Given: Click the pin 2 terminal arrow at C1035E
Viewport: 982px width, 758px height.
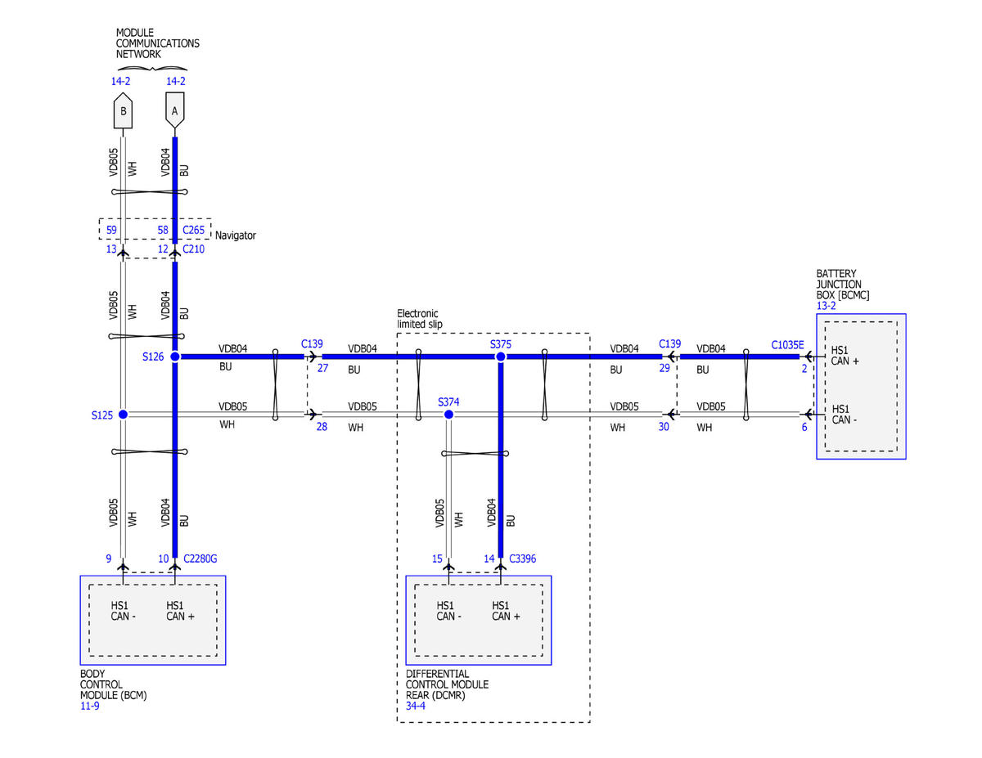Looking at the screenshot, I should (808, 357).
